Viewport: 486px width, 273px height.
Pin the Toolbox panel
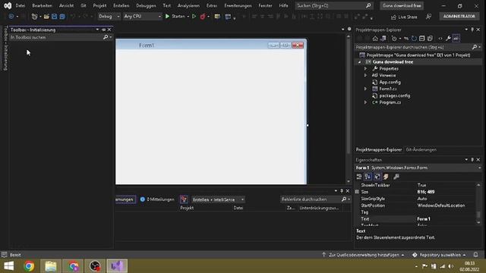(x=103, y=30)
